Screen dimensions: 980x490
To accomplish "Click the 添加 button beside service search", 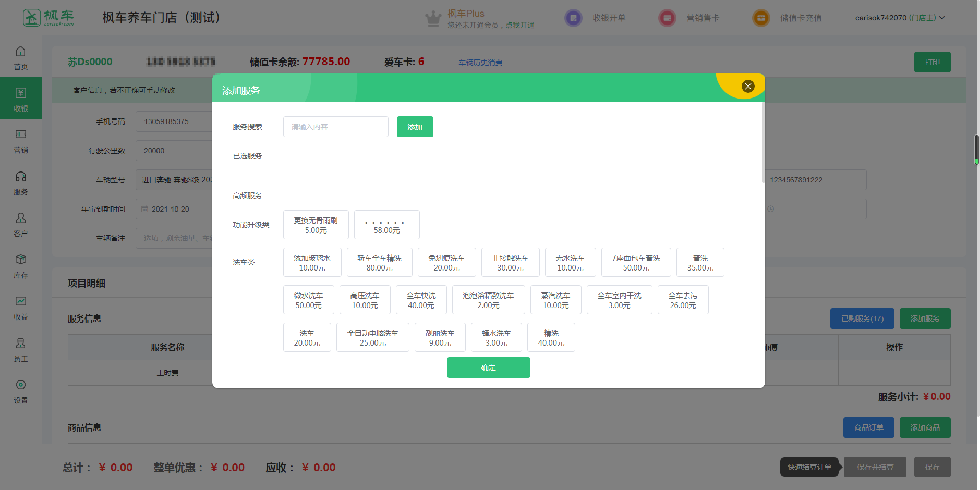I will (415, 127).
